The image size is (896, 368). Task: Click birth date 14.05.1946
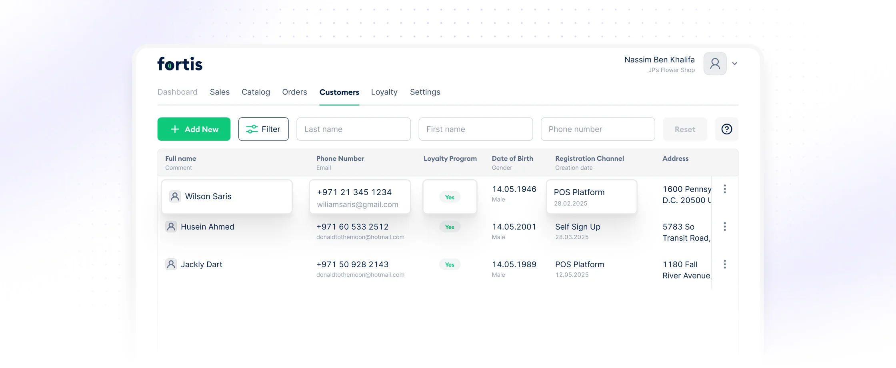(x=514, y=189)
